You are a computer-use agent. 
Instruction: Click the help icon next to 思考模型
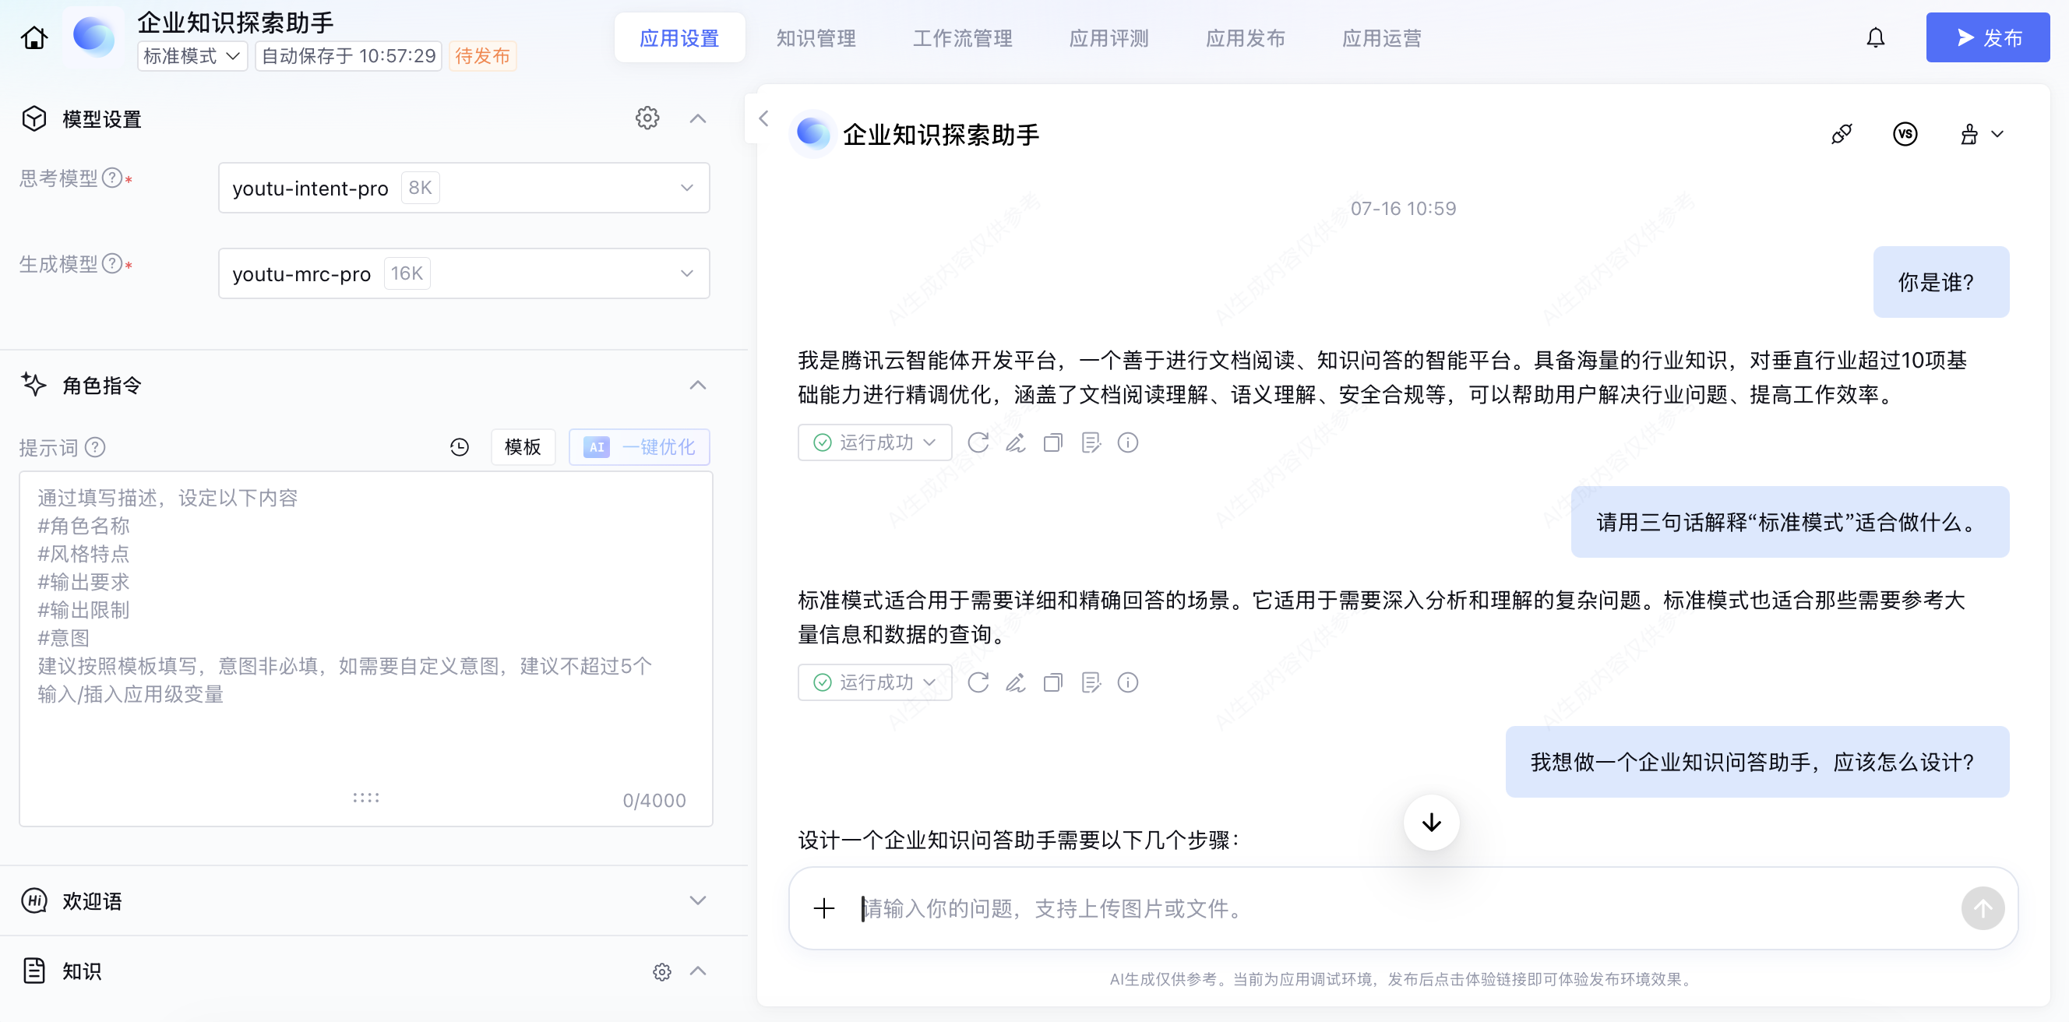pos(113,178)
